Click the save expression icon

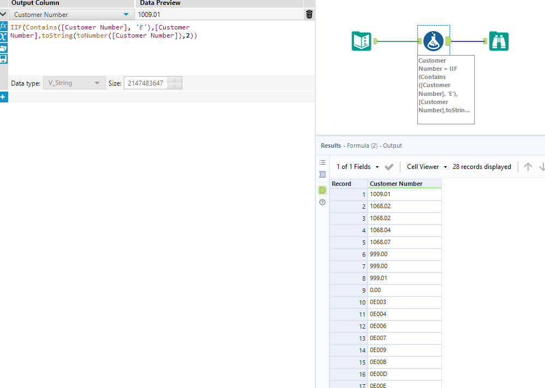point(4,59)
